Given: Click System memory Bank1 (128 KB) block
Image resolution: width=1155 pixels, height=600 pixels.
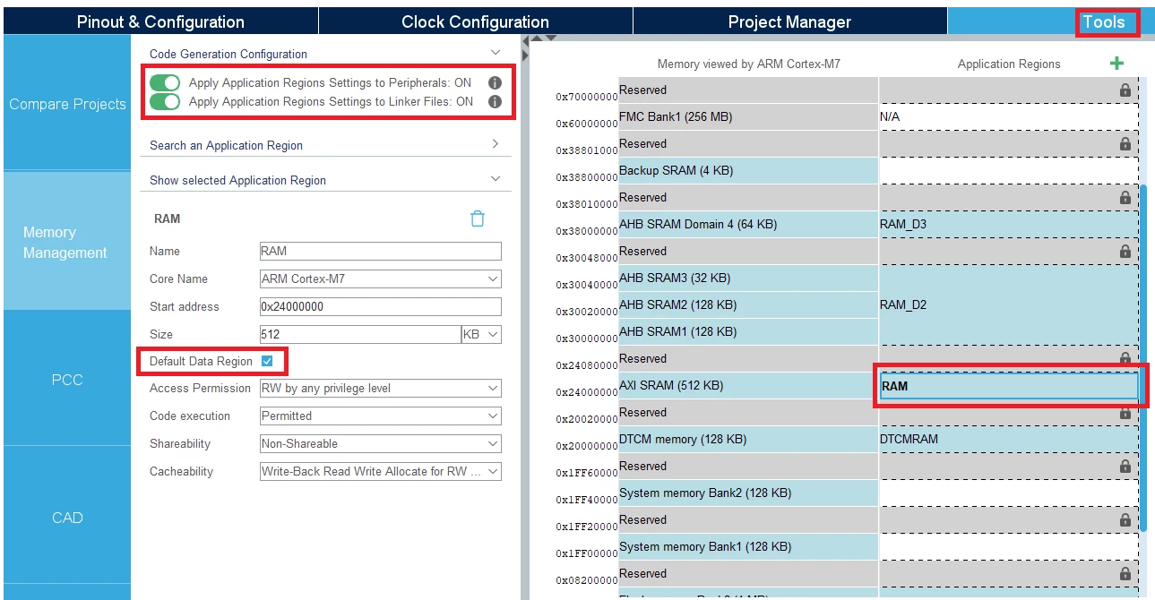Looking at the screenshot, I should pos(748,547).
